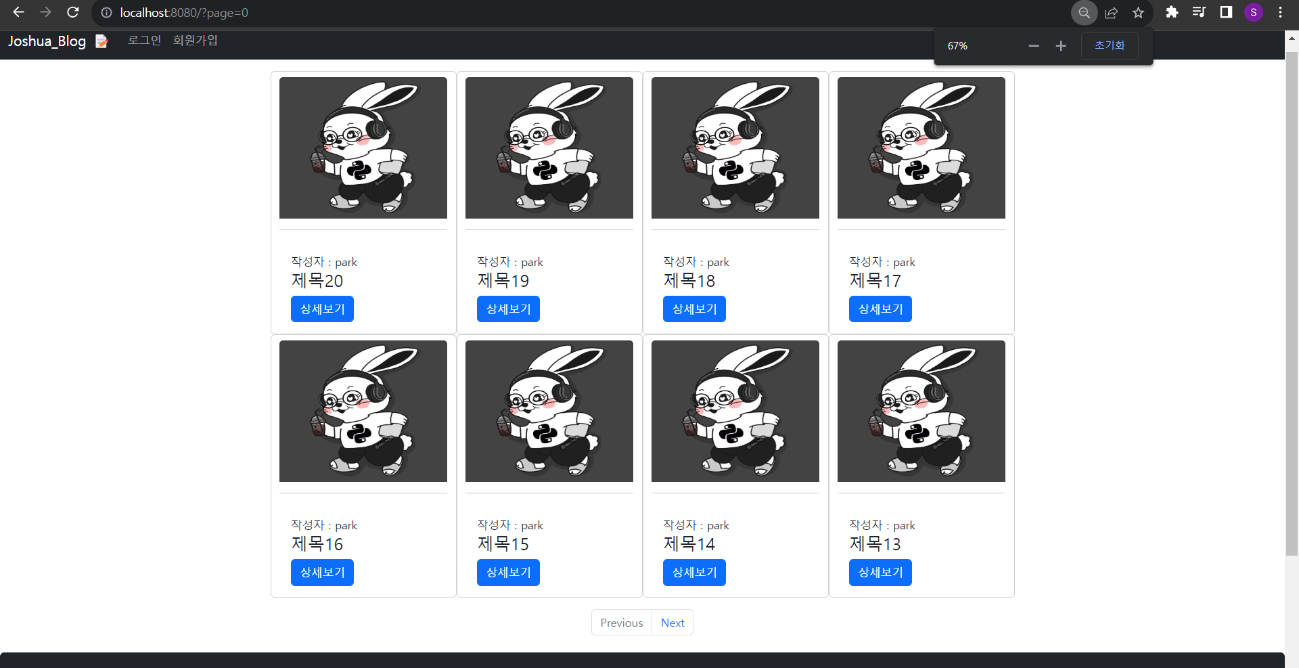1299x668 pixels.
Task: Click the rabbit thumbnail of 제목14
Action: click(735, 411)
